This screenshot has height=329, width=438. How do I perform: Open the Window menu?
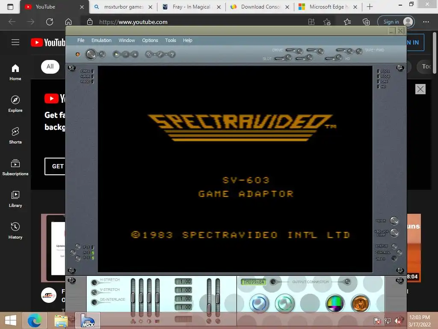tap(127, 40)
